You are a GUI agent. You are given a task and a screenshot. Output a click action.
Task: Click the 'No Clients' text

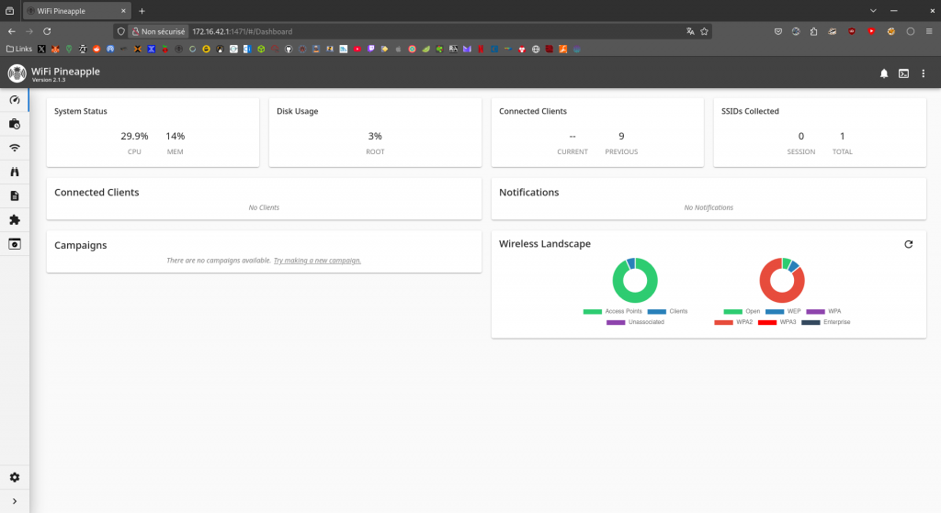point(264,207)
